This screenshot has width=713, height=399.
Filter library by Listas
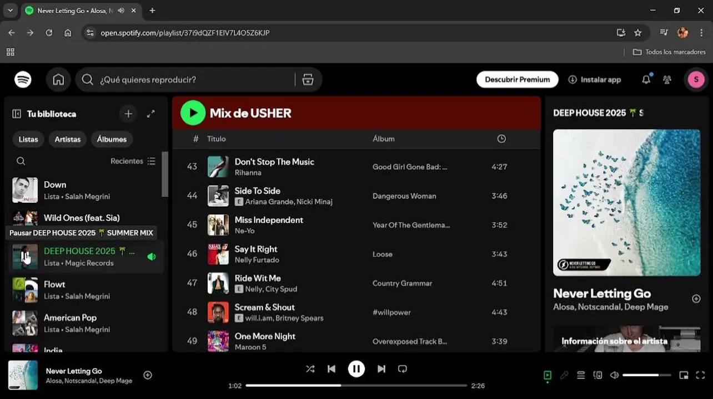(x=28, y=139)
